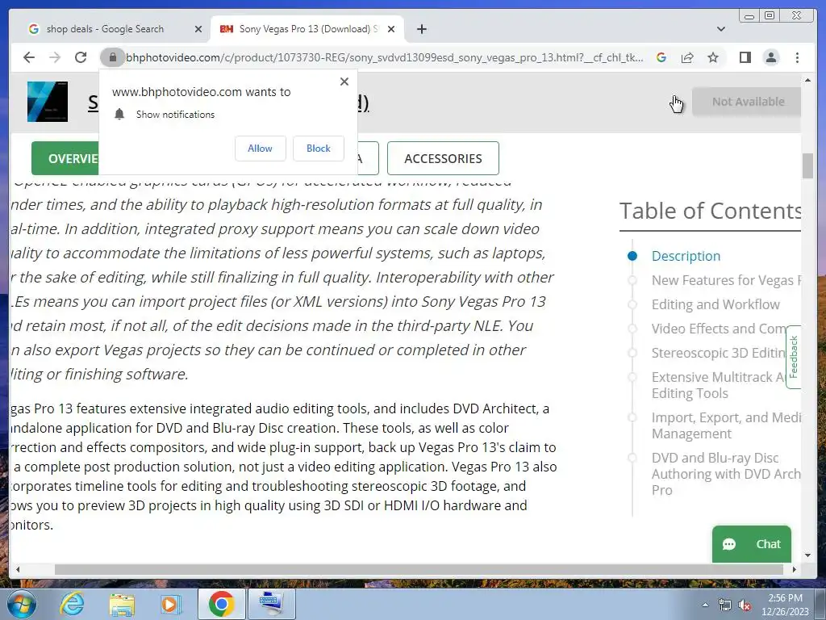826x620 pixels.
Task: Open Windows Explorer folder from taskbar
Action: click(122, 604)
